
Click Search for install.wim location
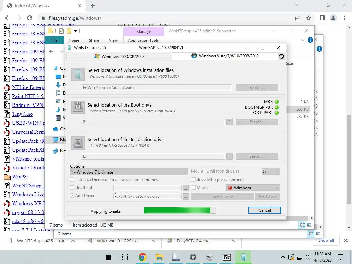click(x=257, y=88)
